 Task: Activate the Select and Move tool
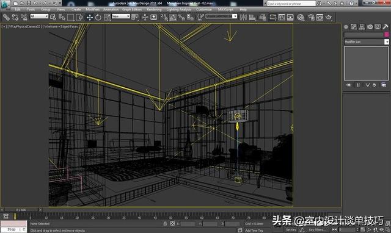[x=90, y=17]
